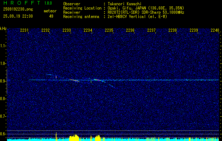222x141 pixels.
Task: Click the tall yellow signal spike near 2232
Action: pos(56,136)
